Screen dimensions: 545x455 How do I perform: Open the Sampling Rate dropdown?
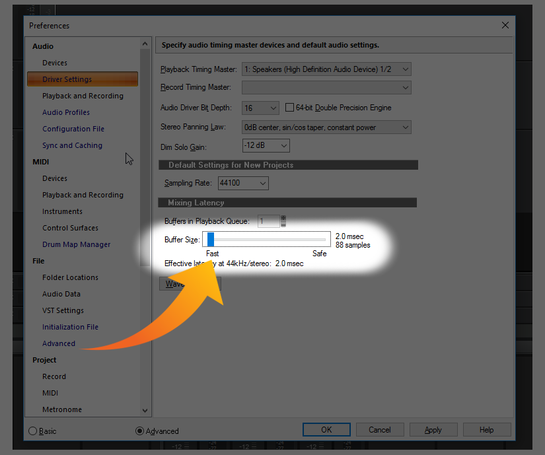coord(242,183)
